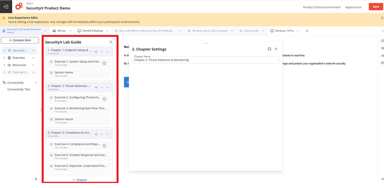Toggle completion check for Exercise 4

(104, 146)
